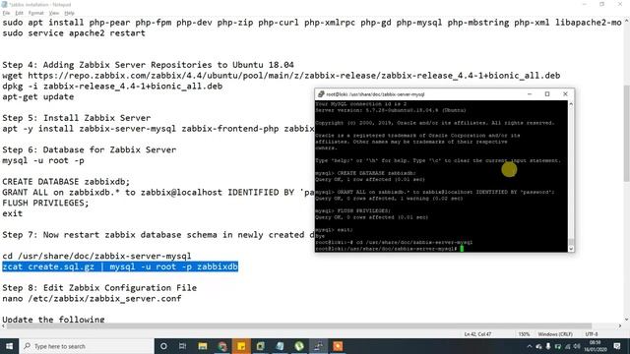Click PuTTY scrollbar down arrow

571,249
